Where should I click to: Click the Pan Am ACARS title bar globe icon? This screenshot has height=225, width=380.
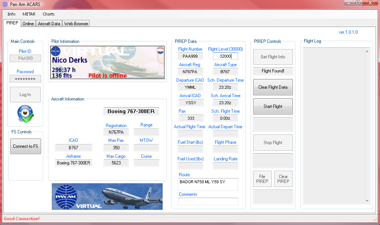5,4
